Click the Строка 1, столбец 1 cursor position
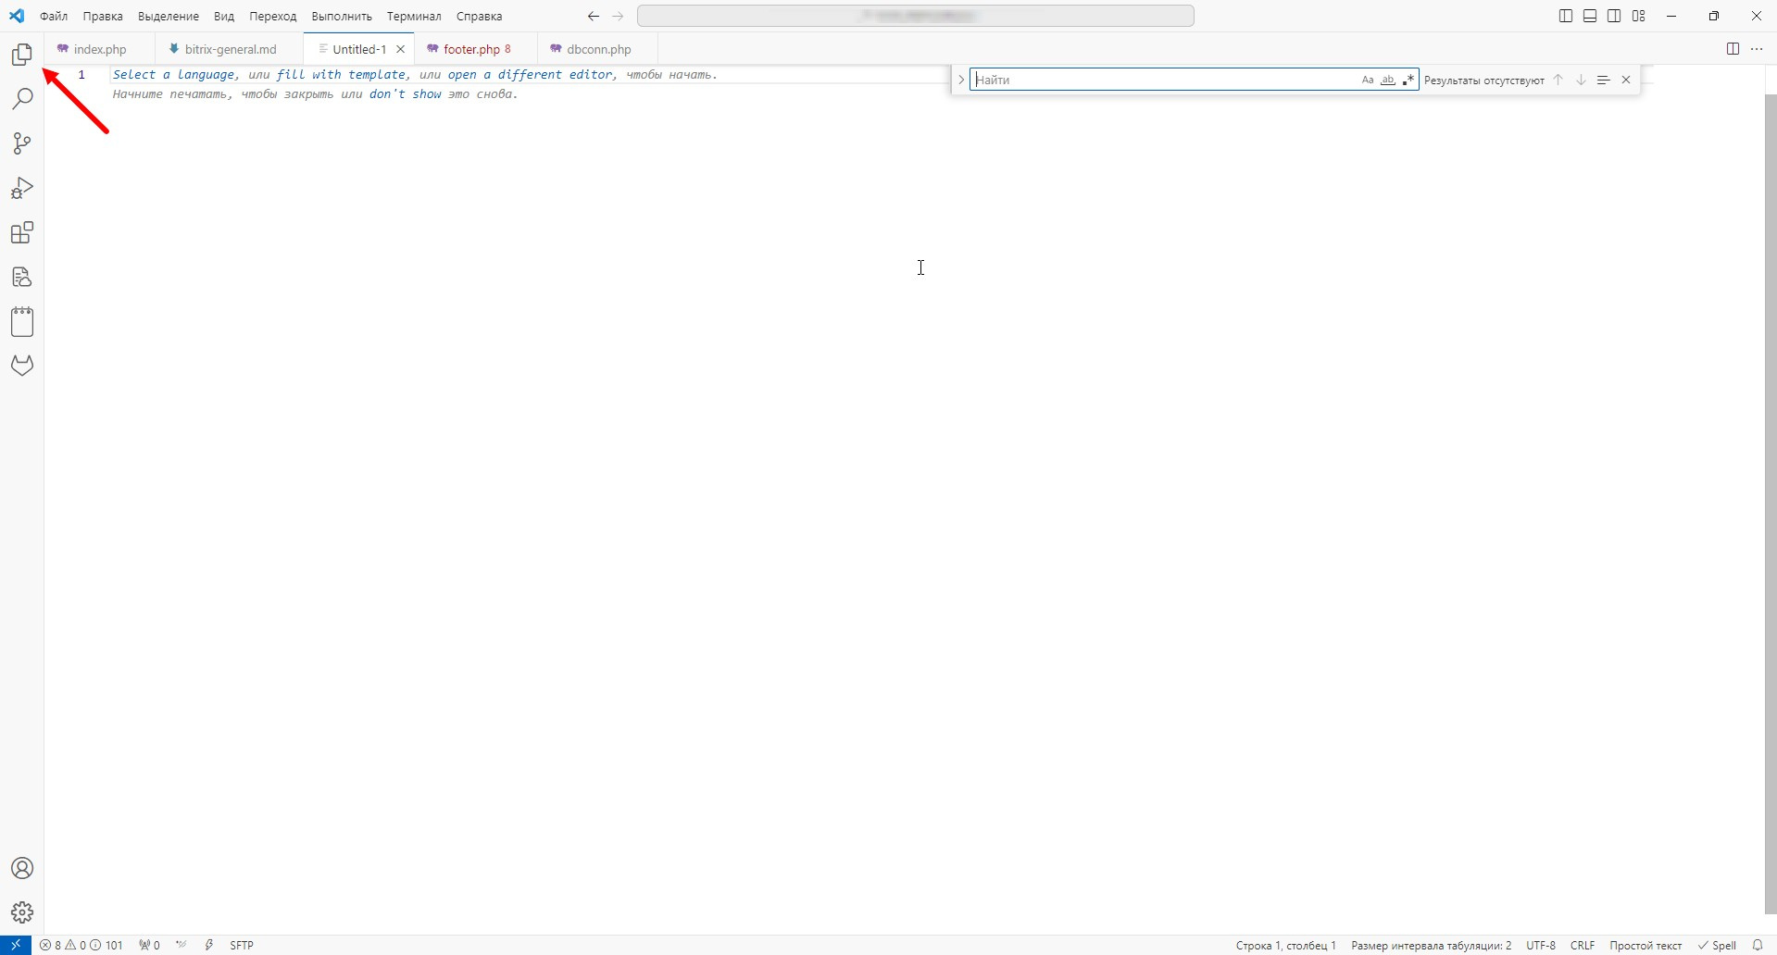Image resolution: width=1777 pixels, height=955 pixels. pyautogui.click(x=1286, y=945)
